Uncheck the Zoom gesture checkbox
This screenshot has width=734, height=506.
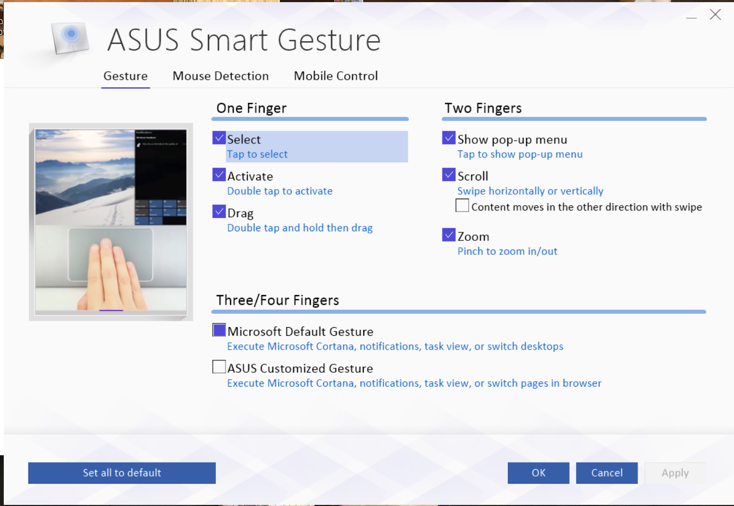click(449, 235)
